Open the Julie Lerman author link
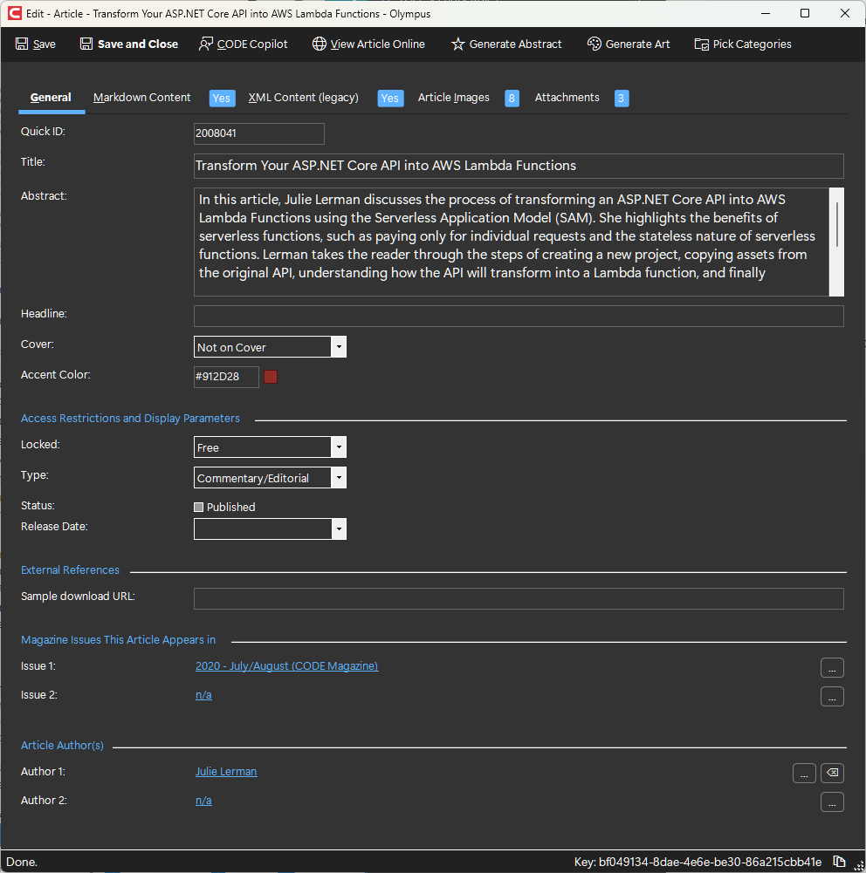Image resolution: width=866 pixels, height=873 pixels. 226,772
